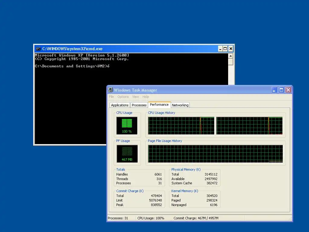
Task: Click the PF Usage 467 MB gauge
Action: [127, 154]
